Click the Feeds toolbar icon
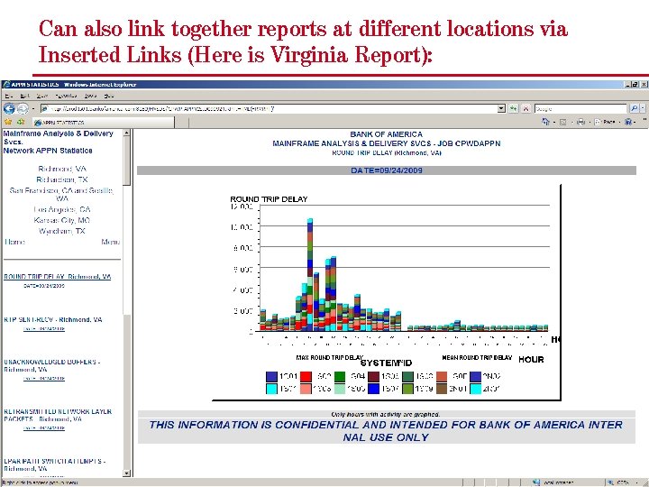The image size is (649, 487). click(562, 122)
